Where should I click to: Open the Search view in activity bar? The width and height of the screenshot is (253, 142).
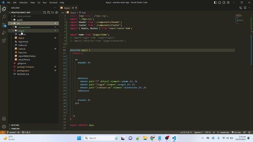[x=4, y=17]
